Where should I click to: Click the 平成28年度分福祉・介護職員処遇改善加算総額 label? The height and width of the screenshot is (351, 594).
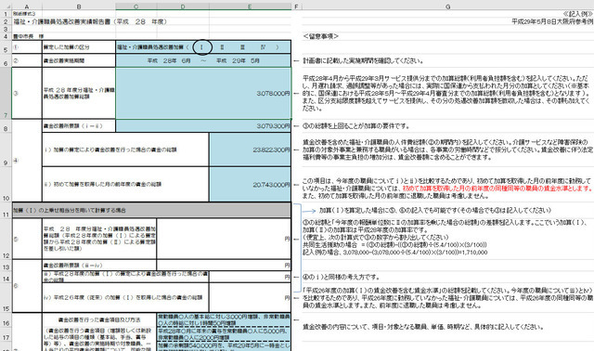79,93
